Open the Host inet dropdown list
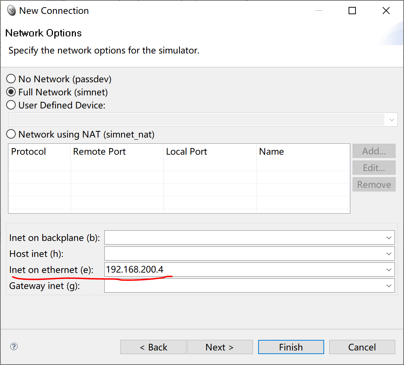 coord(389,253)
